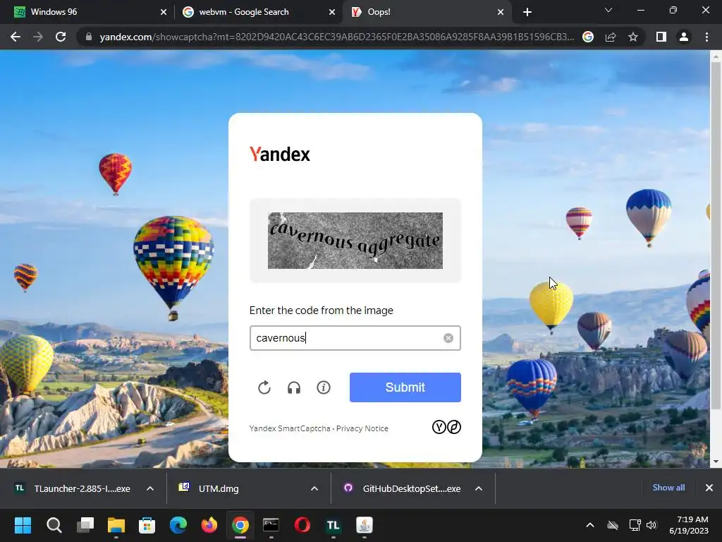Viewport: 722px width, 542px height.
Task: Show all downloads
Action: point(668,488)
